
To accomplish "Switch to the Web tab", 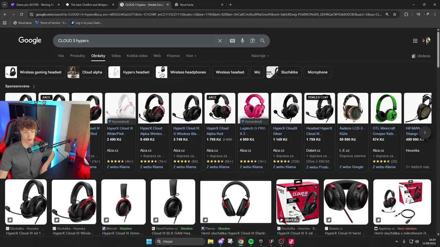I will coord(157,56).
